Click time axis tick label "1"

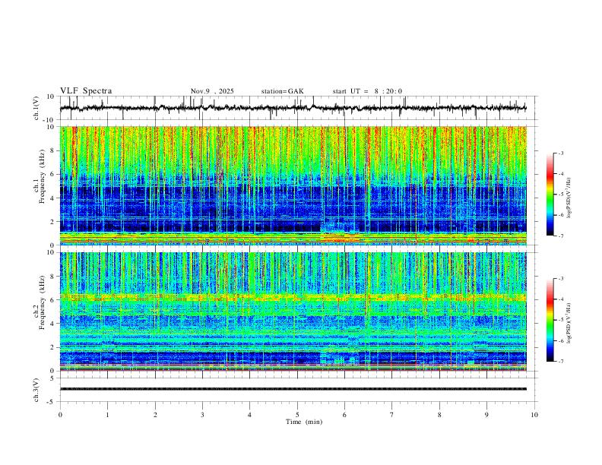[107, 415]
